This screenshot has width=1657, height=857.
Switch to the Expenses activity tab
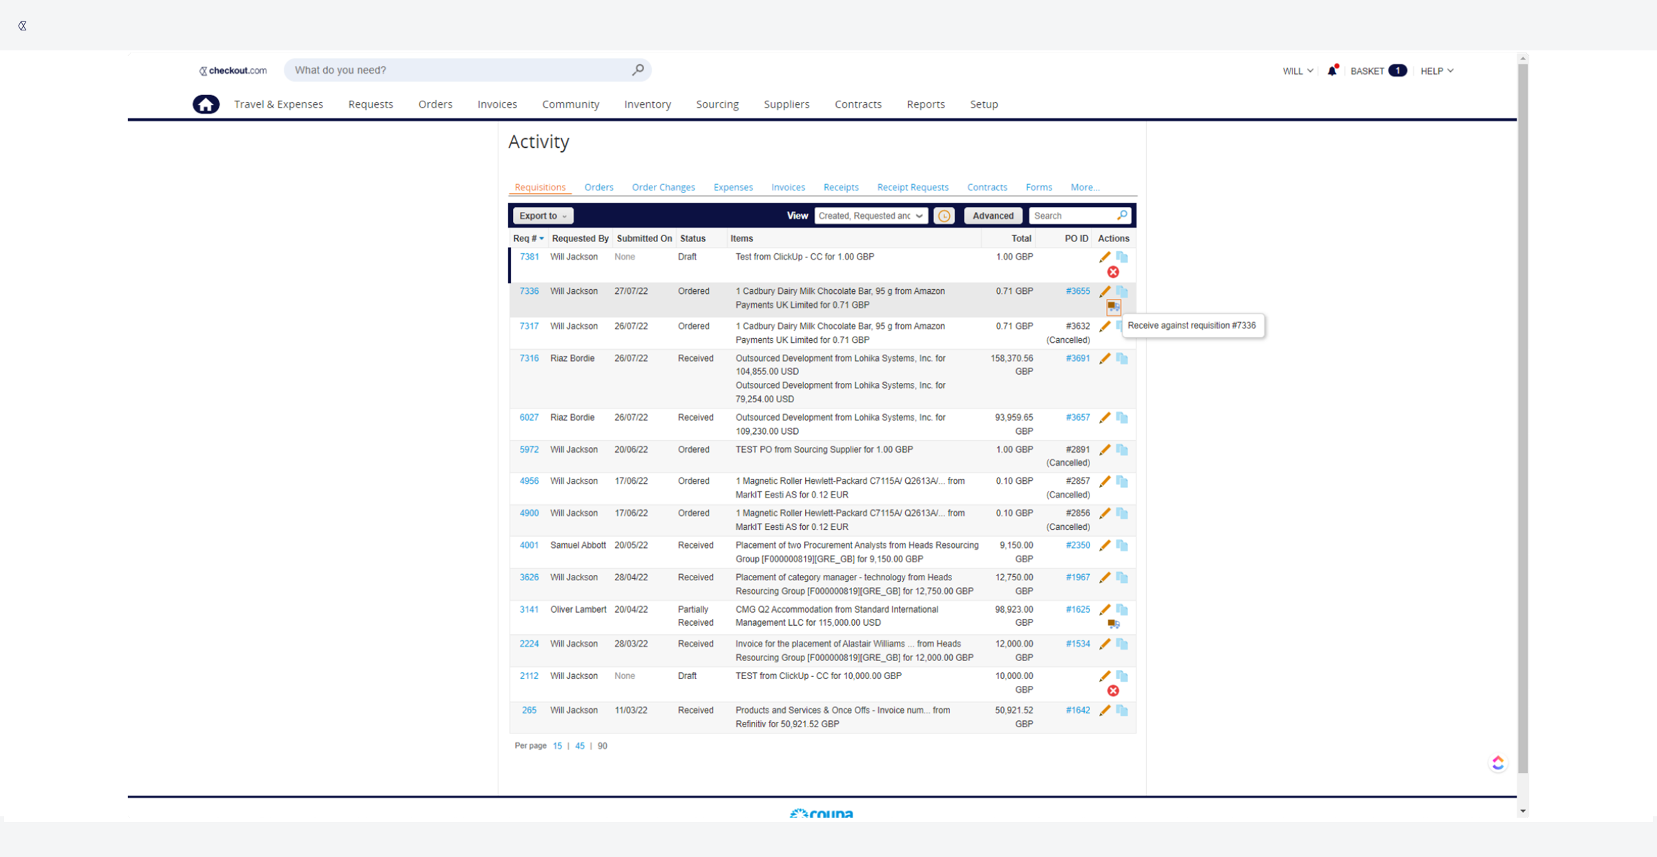733,187
